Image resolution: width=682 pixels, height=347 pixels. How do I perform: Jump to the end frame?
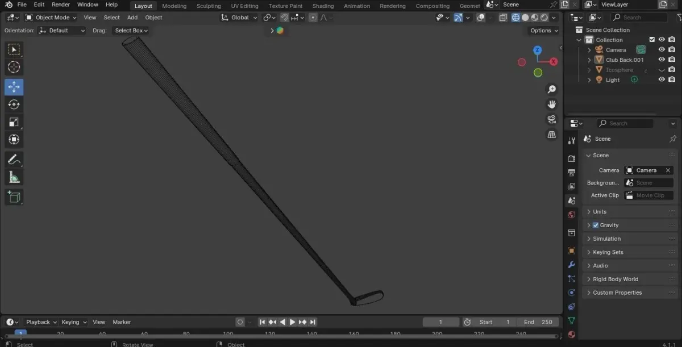[313, 322]
